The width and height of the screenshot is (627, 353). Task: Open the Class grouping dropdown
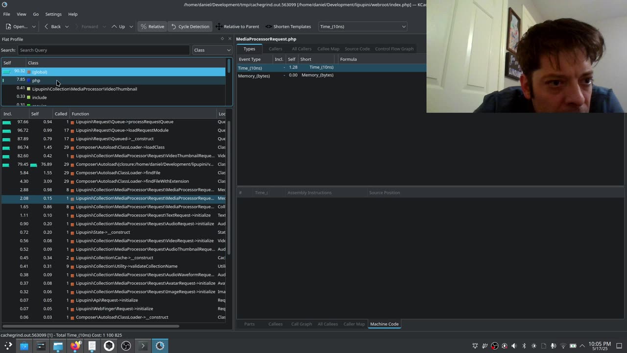pyautogui.click(x=212, y=50)
